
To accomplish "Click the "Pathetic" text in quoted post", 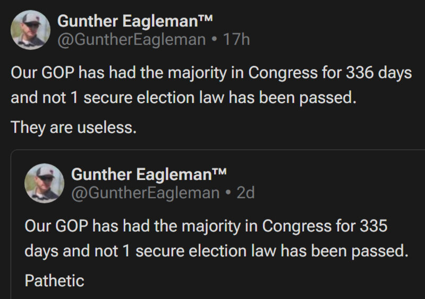I will pos(54,280).
